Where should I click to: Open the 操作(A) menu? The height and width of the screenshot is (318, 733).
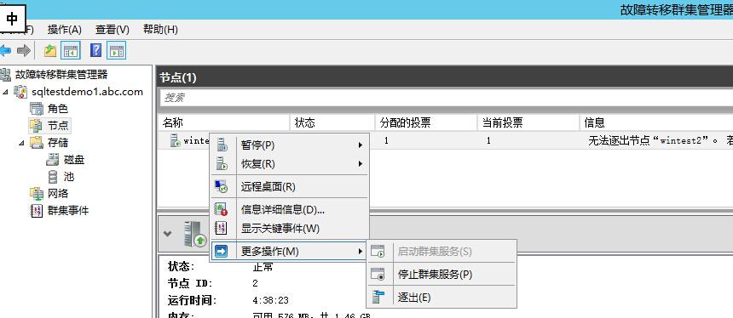(x=65, y=30)
